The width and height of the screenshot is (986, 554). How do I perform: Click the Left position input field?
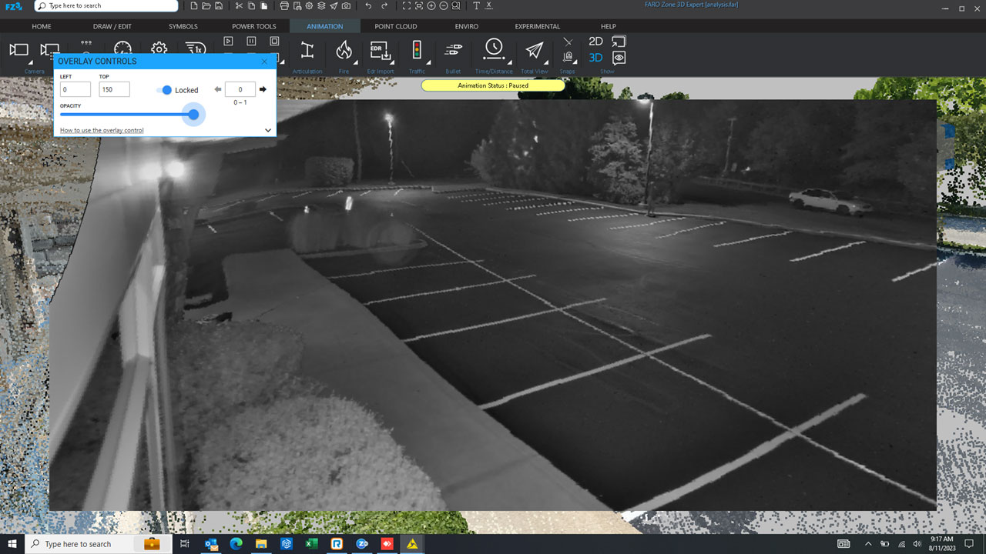pos(75,89)
